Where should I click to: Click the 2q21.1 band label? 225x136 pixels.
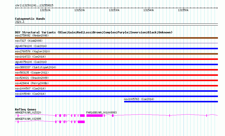coord(20,22)
